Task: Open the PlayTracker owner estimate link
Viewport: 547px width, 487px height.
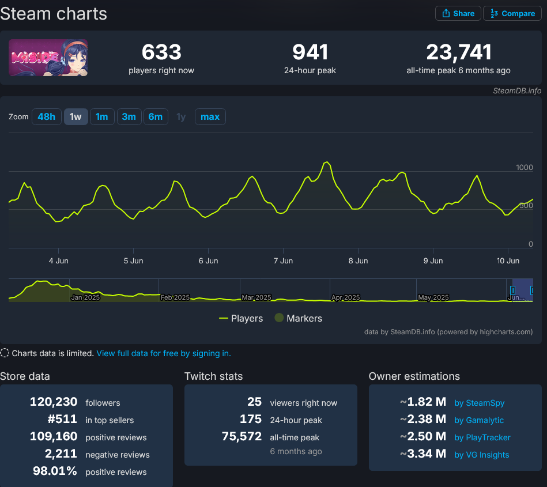Action: [482, 437]
